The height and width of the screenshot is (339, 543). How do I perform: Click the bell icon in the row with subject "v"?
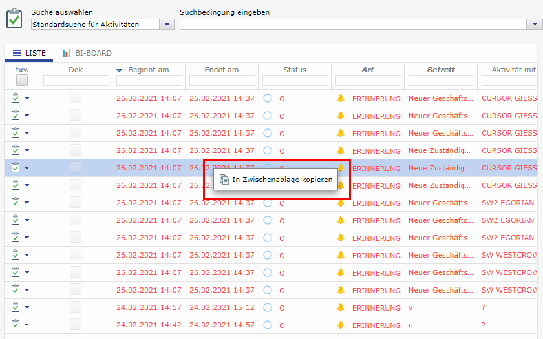click(x=341, y=307)
